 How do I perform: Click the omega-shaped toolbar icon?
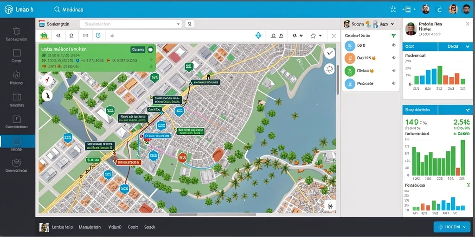pyautogui.click(x=71, y=36)
